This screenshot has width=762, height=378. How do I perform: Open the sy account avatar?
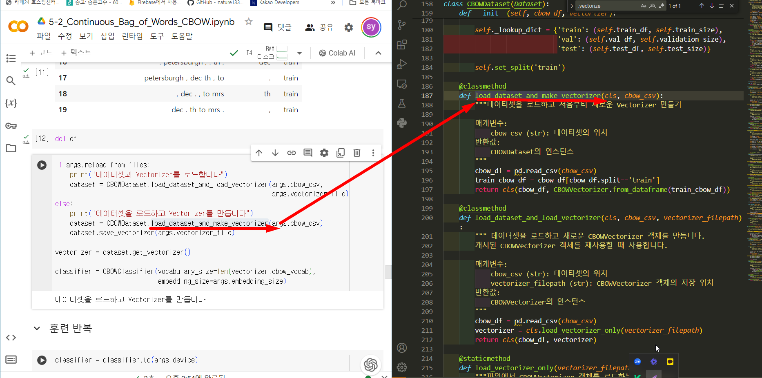pos(371,27)
